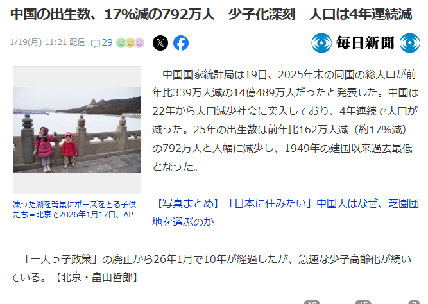Enlarge the photo of children at the frozen lake
The width and height of the screenshot is (428, 304).
click(77, 130)
